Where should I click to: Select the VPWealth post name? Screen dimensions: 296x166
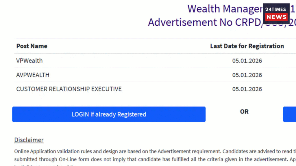29,61
